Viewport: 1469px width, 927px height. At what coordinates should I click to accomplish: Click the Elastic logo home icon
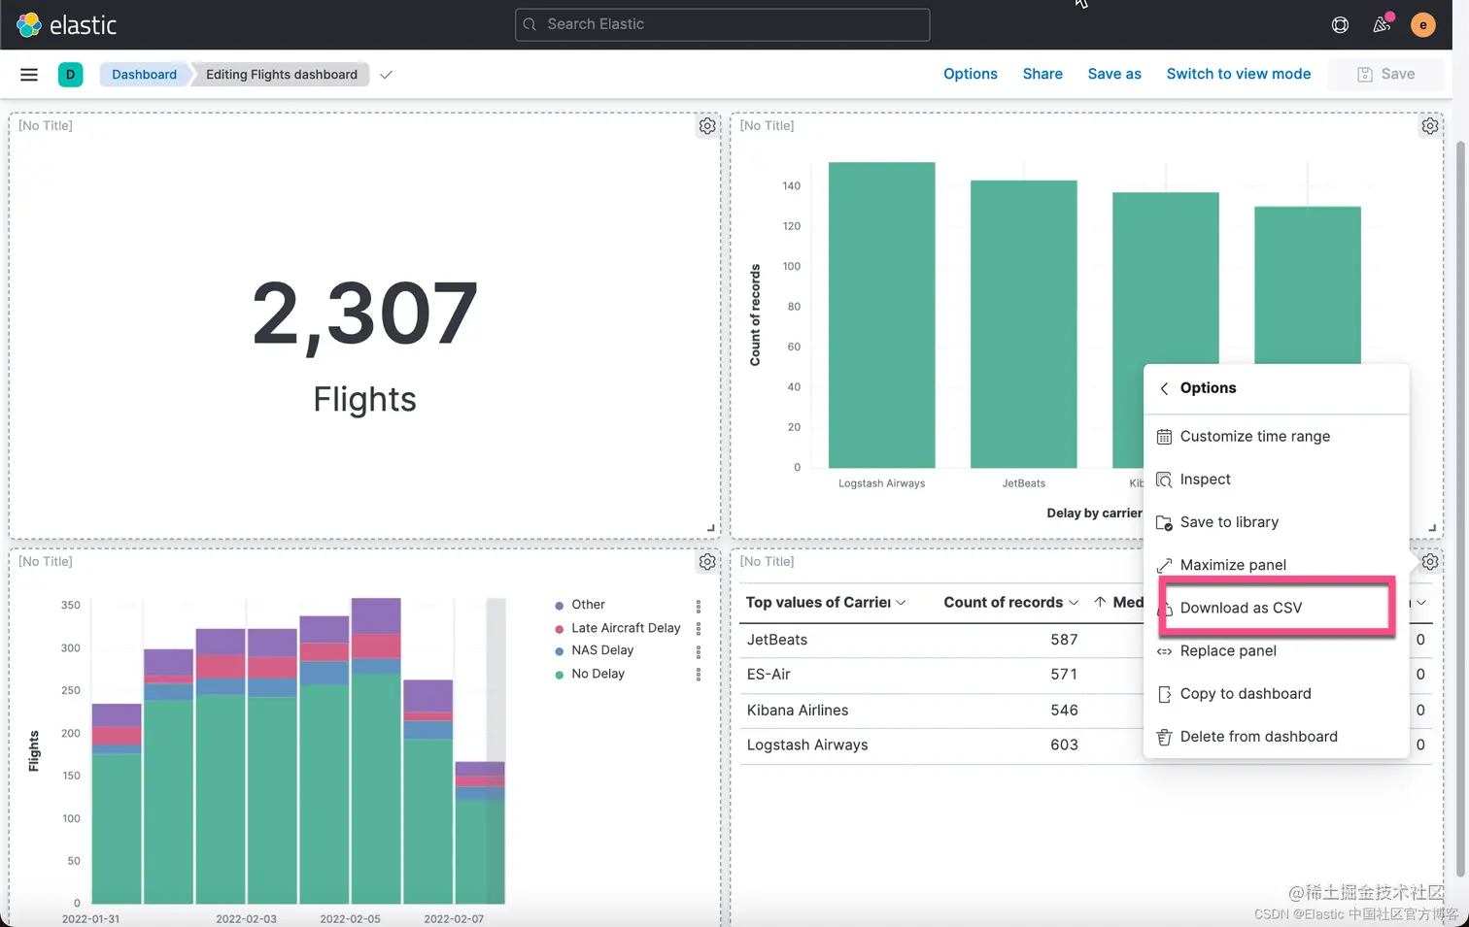tap(29, 24)
